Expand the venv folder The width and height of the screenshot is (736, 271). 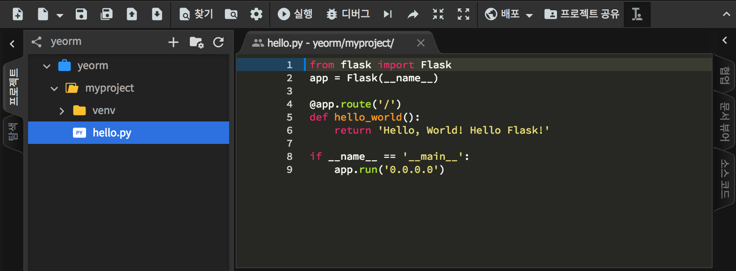[x=62, y=111]
